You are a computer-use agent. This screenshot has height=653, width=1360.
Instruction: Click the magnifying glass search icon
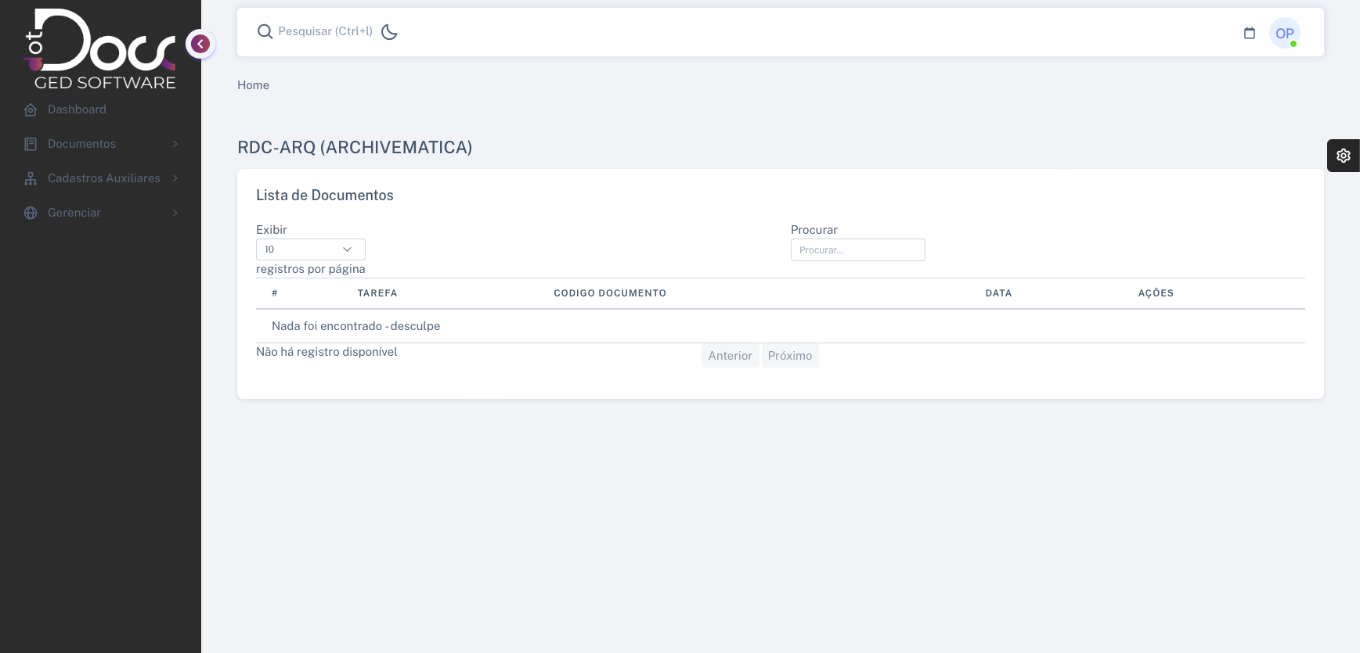[x=265, y=31]
